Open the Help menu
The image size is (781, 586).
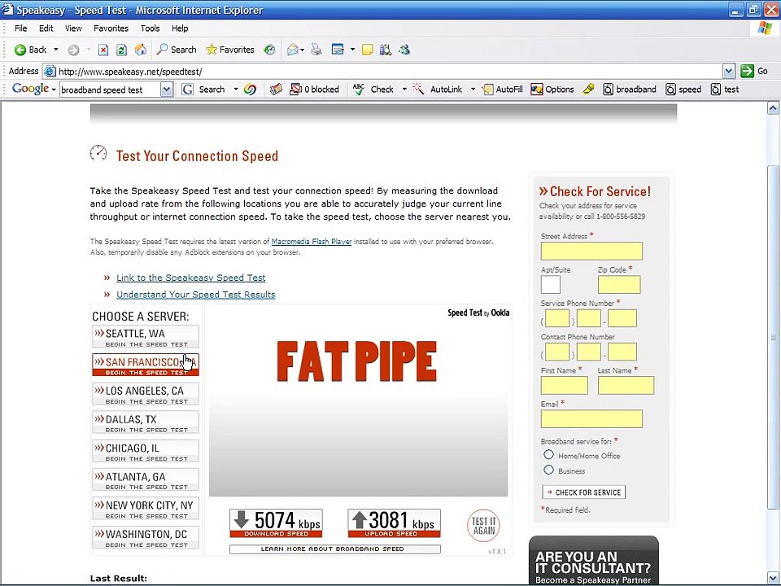click(x=180, y=28)
